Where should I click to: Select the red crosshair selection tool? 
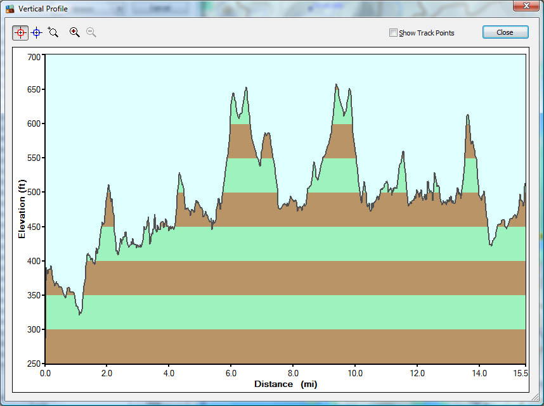[x=20, y=32]
